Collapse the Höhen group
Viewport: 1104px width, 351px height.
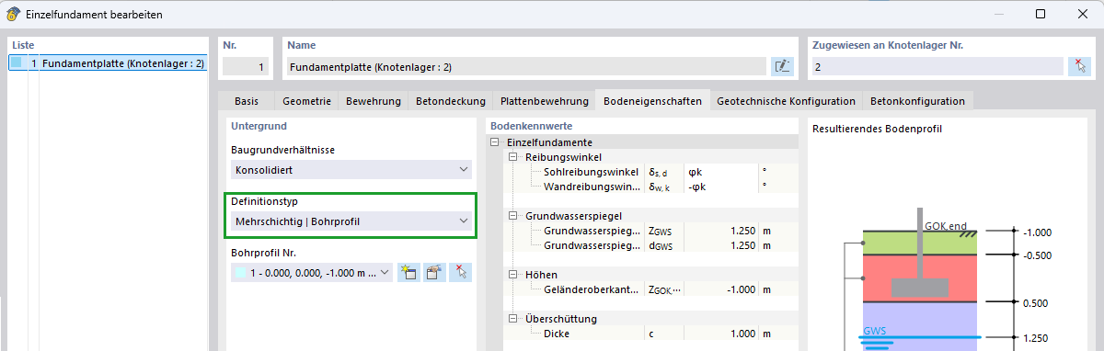[512, 275]
